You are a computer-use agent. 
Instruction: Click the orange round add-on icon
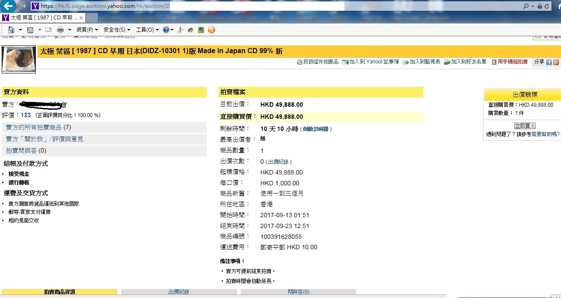211,30
